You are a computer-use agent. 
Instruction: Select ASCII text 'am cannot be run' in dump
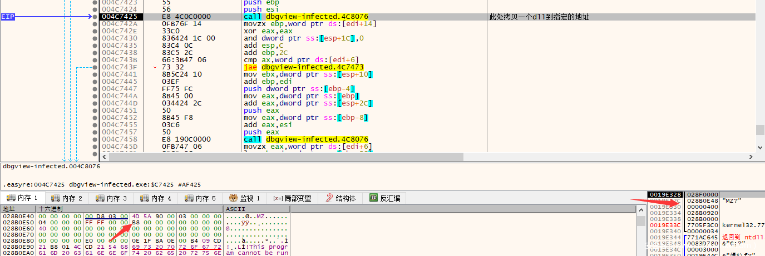pyautogui.click(x=257, y=253)
